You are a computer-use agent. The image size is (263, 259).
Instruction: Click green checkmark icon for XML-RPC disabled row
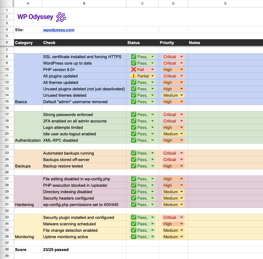[x=133, y=140]
